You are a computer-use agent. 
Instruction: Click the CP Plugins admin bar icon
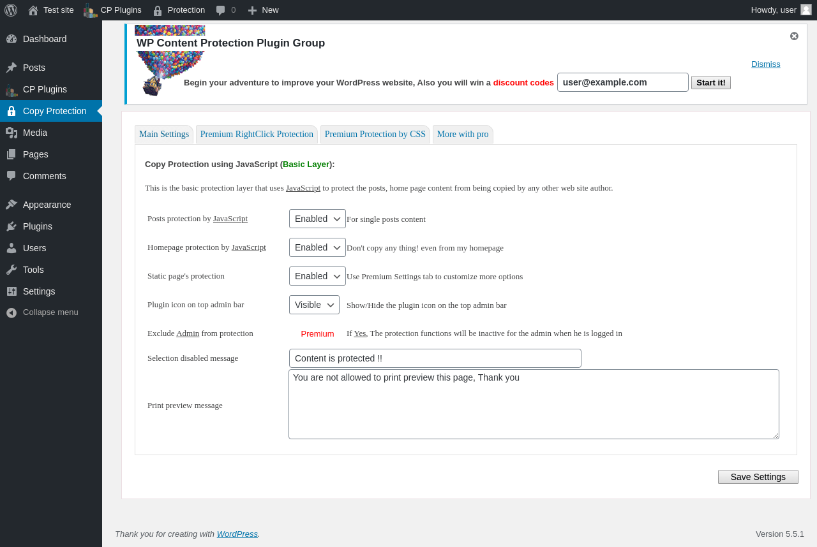(90, 10)
